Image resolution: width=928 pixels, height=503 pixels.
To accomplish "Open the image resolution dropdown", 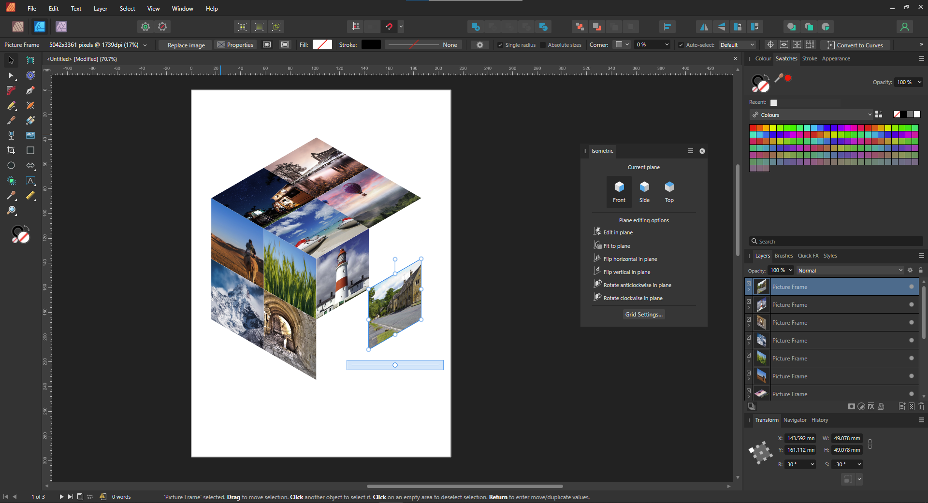I will pos(145,45).
